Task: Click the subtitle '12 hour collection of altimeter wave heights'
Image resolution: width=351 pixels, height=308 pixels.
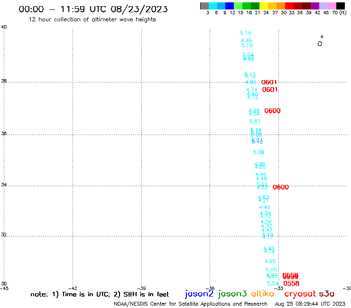Action: (x=92, y=19)
